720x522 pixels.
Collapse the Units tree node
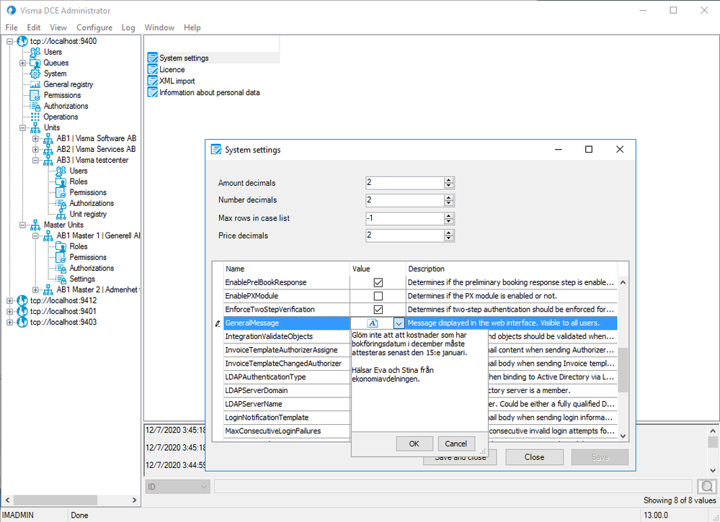coord(22,128)
